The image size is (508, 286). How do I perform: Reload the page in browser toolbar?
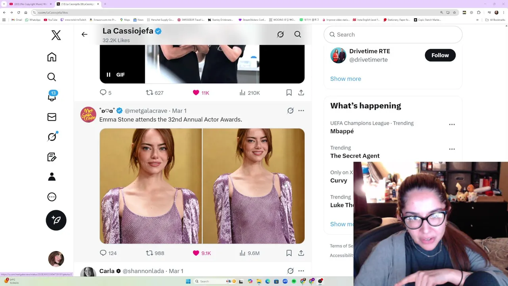click(x=19, y=12)
